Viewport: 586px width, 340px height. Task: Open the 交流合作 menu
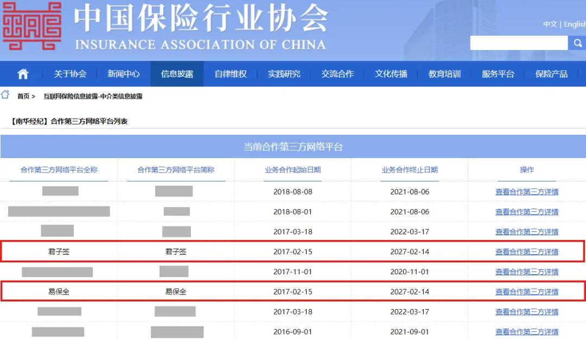click(337, 74)
